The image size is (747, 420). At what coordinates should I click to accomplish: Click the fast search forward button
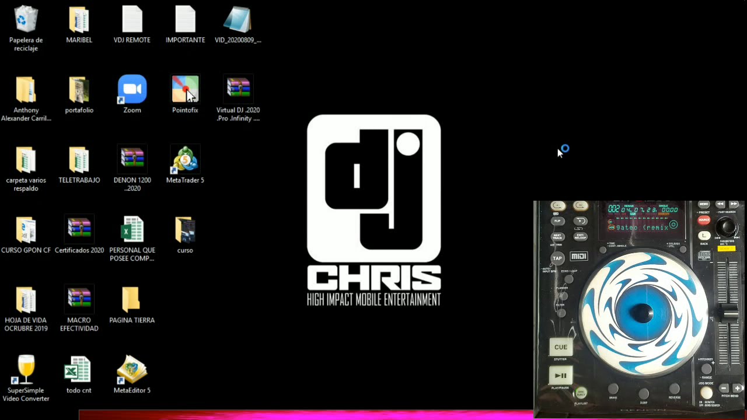point(734,204)
